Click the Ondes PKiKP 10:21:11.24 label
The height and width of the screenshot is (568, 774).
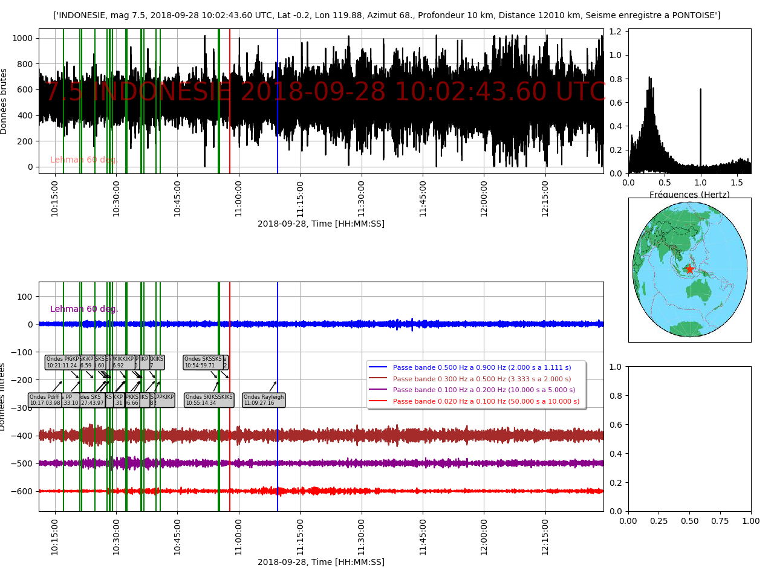click(62, 362)
